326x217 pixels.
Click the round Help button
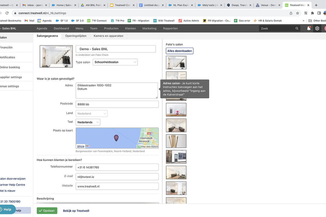(x=7, y=209)
